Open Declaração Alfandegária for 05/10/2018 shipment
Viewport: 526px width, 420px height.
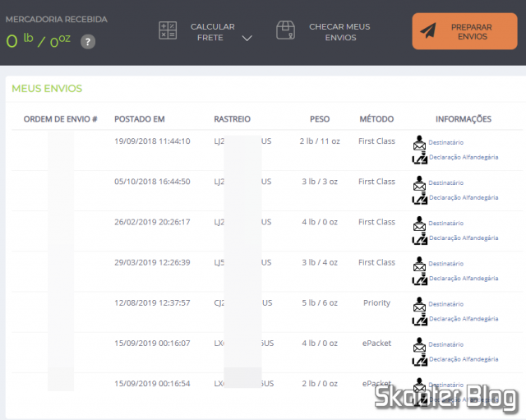point(464,197)
